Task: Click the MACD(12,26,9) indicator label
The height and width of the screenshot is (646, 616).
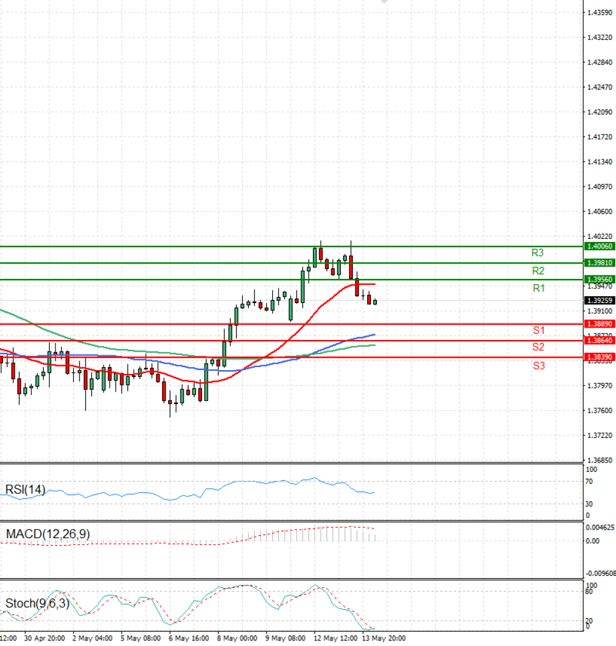Action: coord(48,534)
